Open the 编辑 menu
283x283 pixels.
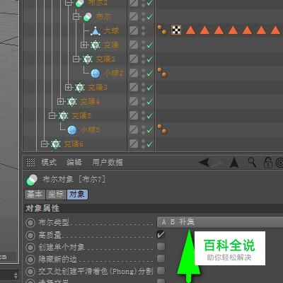[74, 162]
